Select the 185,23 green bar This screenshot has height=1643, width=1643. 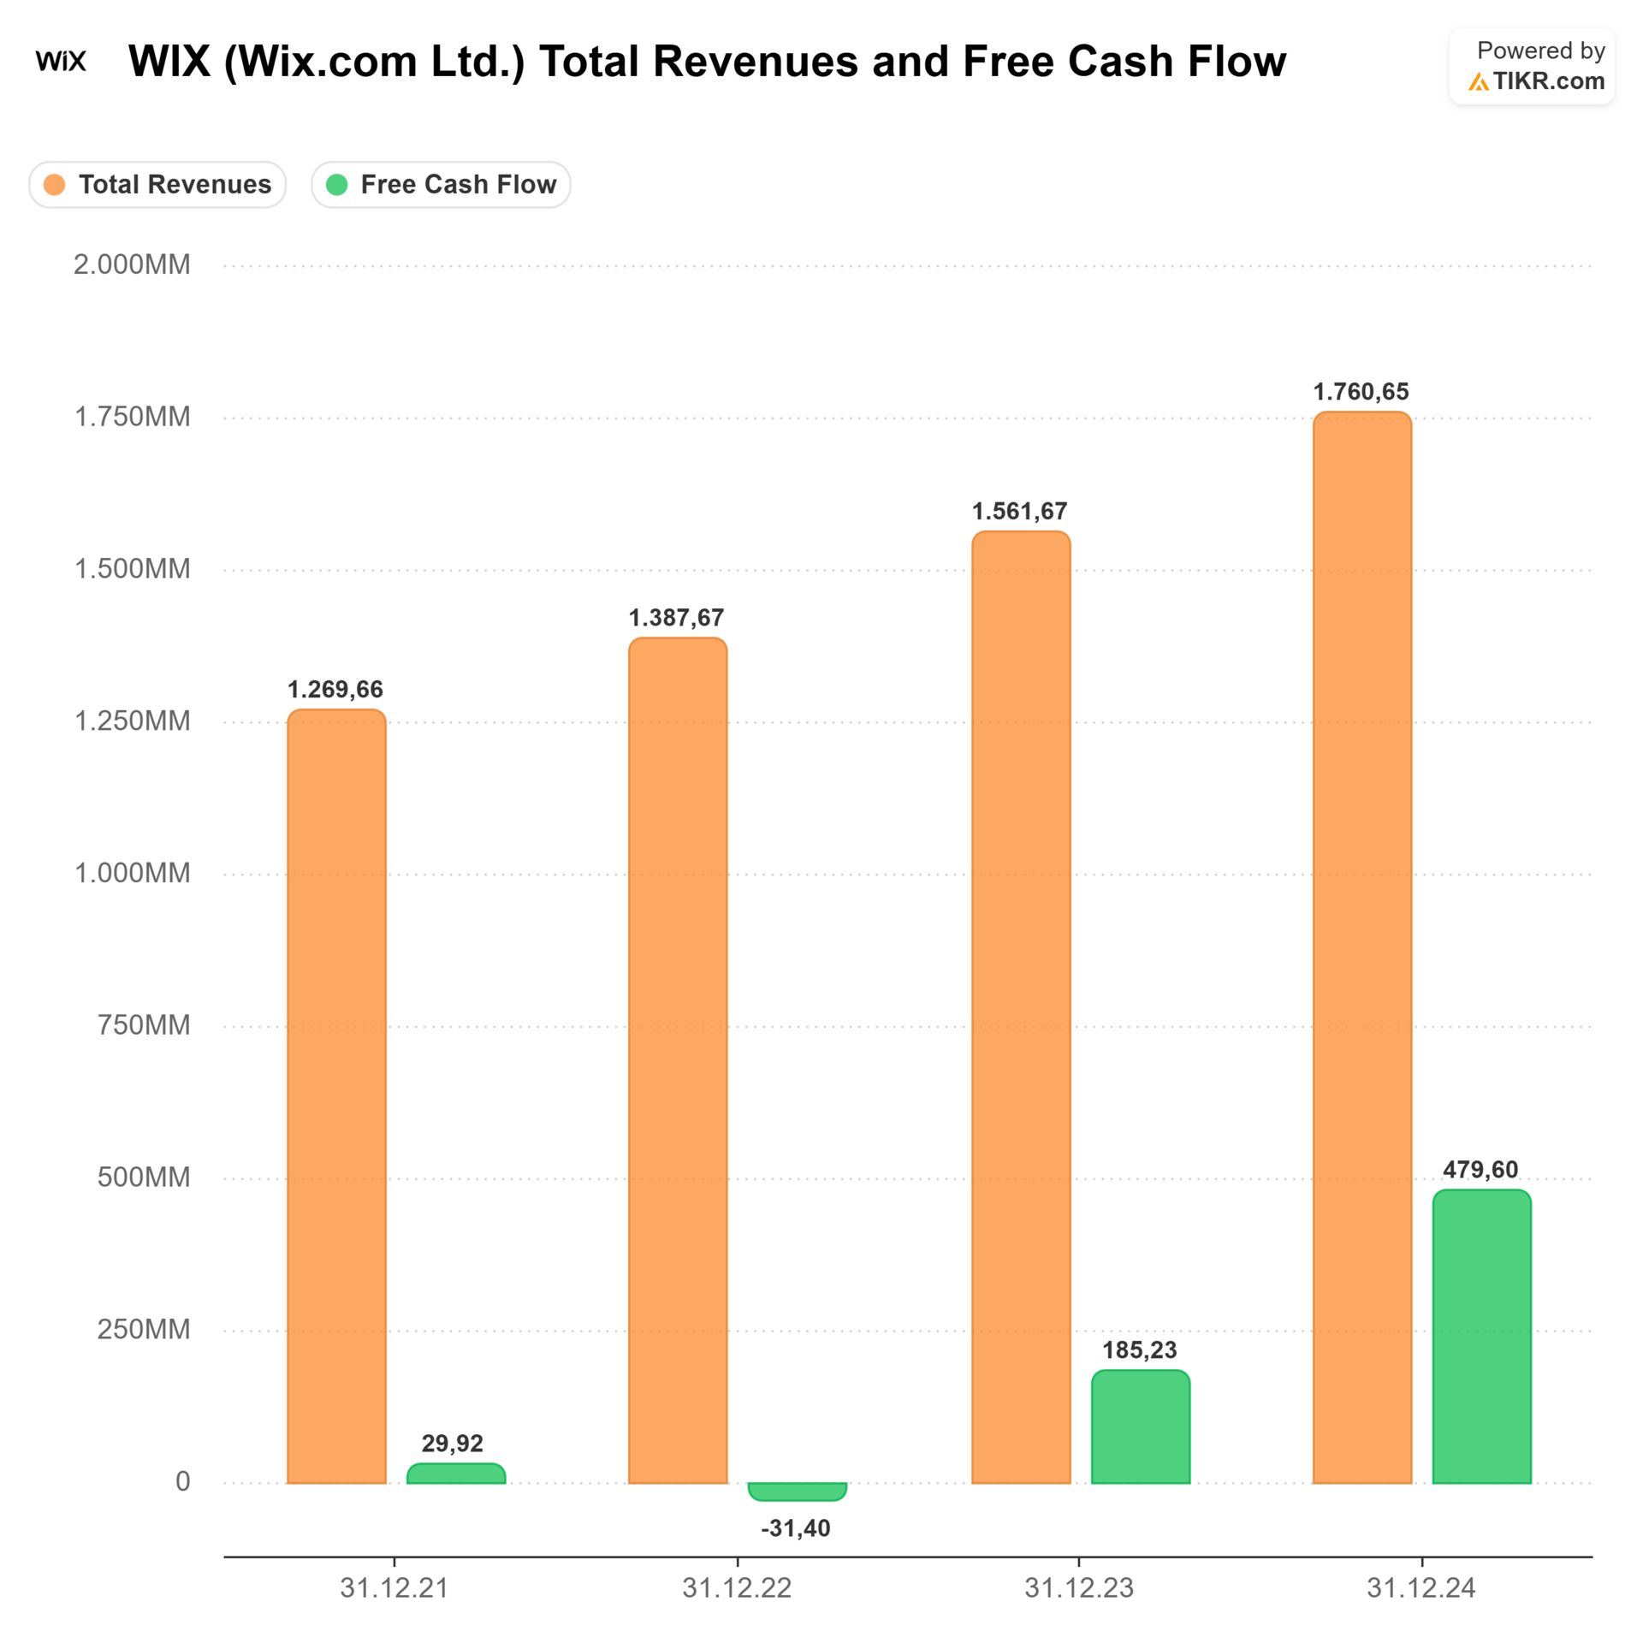(1140, 1427)
